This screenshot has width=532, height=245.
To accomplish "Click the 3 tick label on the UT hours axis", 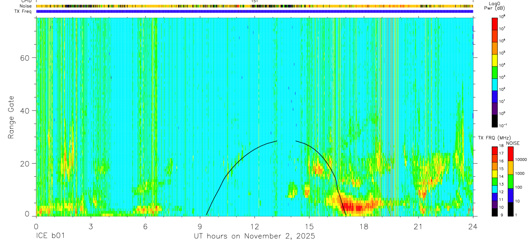I will pos(91,226).
